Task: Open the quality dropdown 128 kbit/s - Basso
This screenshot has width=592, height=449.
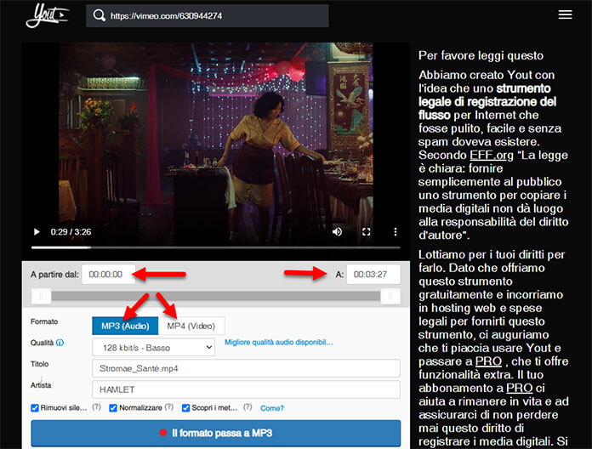Action: click(x=154, y=347)
